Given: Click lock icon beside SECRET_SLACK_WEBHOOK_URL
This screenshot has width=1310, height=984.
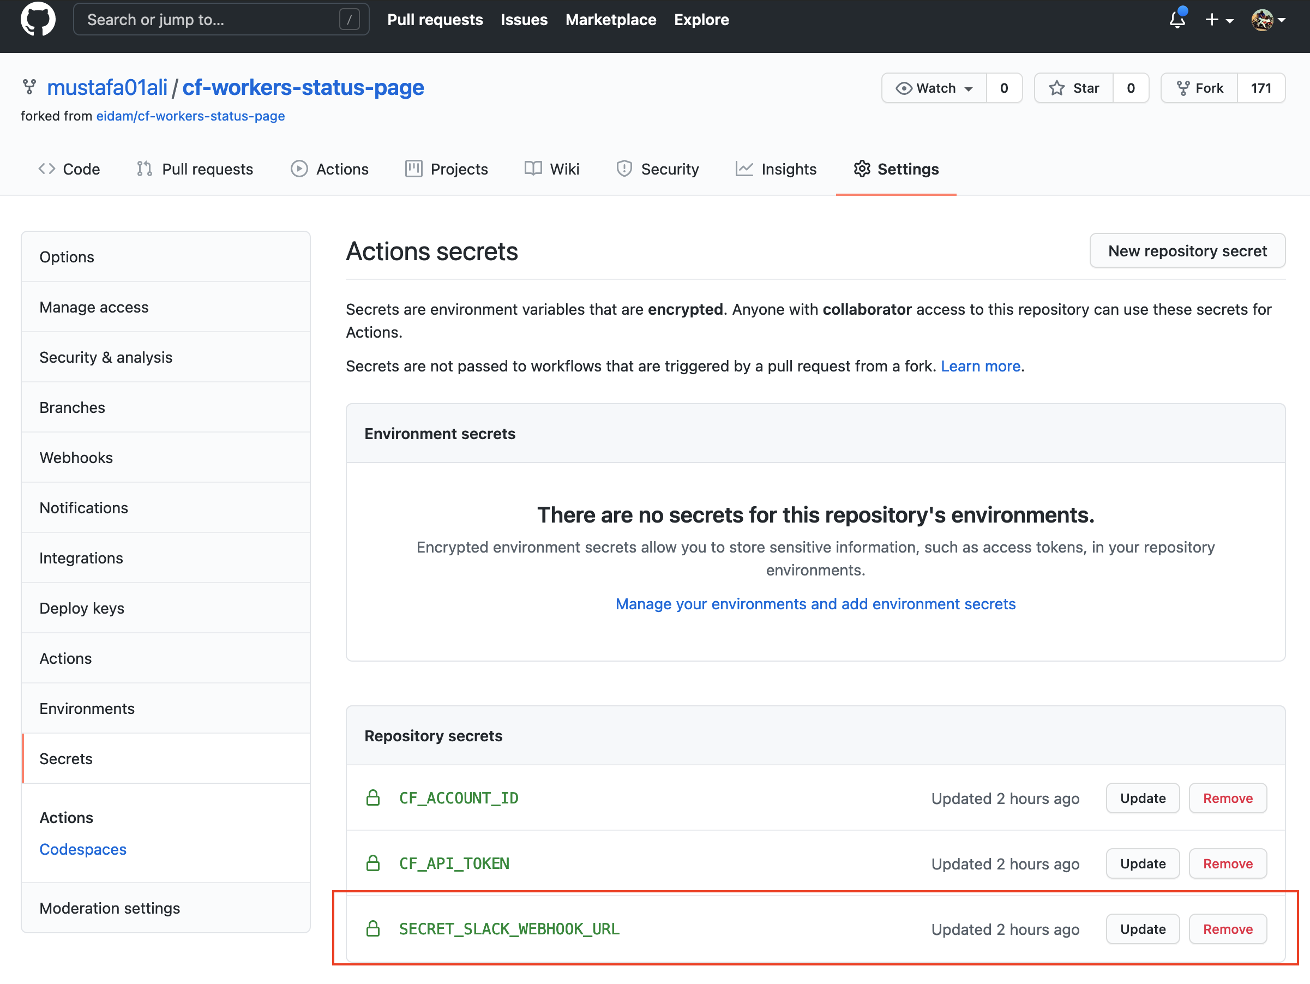Looking at the screenshot, I should click(373, 928).
